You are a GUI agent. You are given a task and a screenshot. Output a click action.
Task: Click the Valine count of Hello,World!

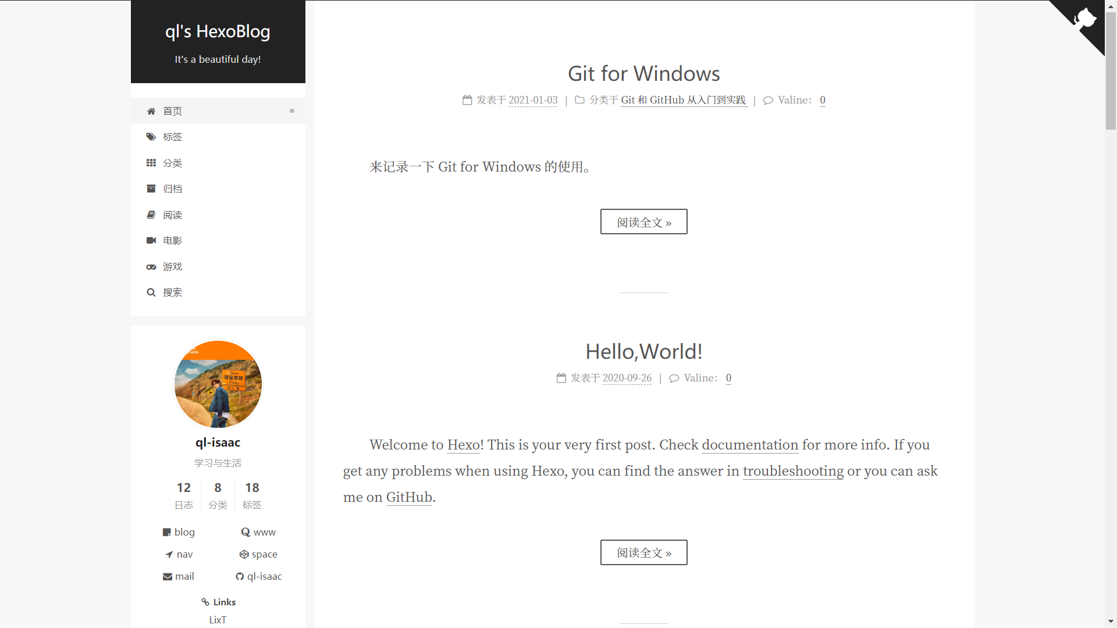728,378
